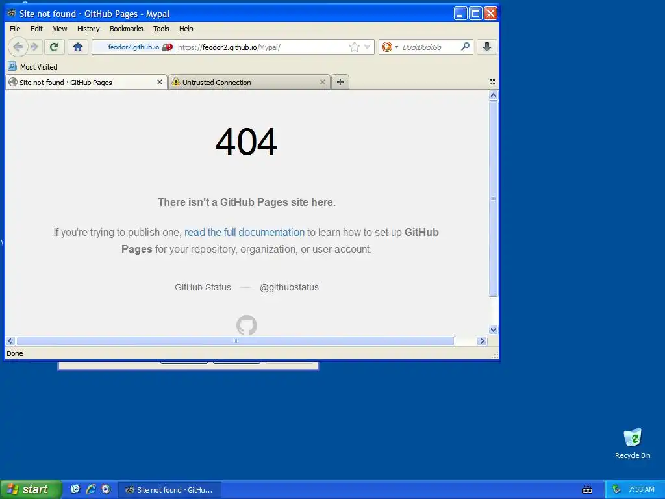The image size is (665, 499).
Task: Minimize the Mypal window
Action: 460,14
